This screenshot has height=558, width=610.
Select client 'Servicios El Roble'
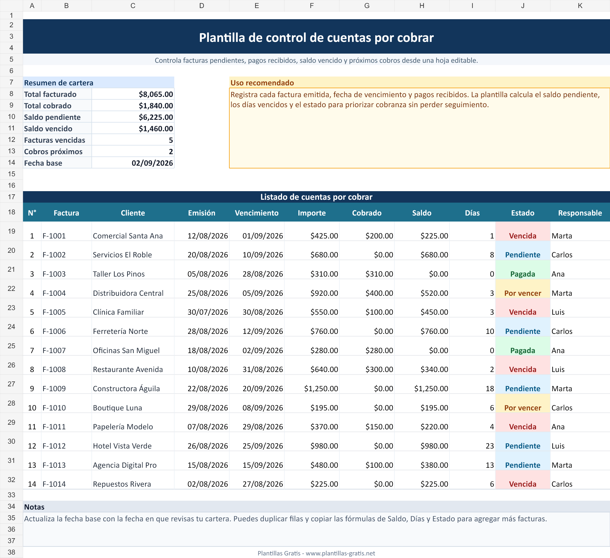[x=133, y=250]
